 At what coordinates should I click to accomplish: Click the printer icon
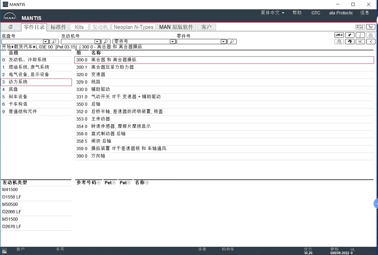pos(371,35)
